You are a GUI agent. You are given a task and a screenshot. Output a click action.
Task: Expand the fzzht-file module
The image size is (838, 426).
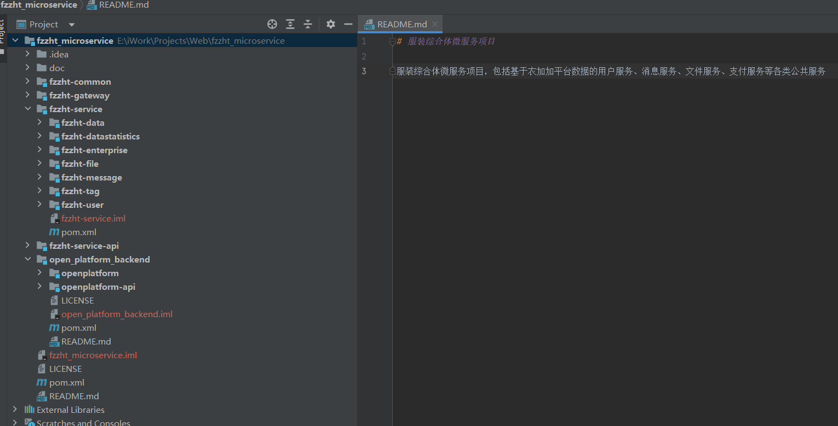coord(39,164)
